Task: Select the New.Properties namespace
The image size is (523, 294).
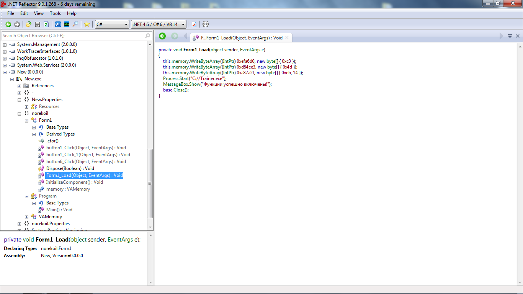Action: pos(47,100)
